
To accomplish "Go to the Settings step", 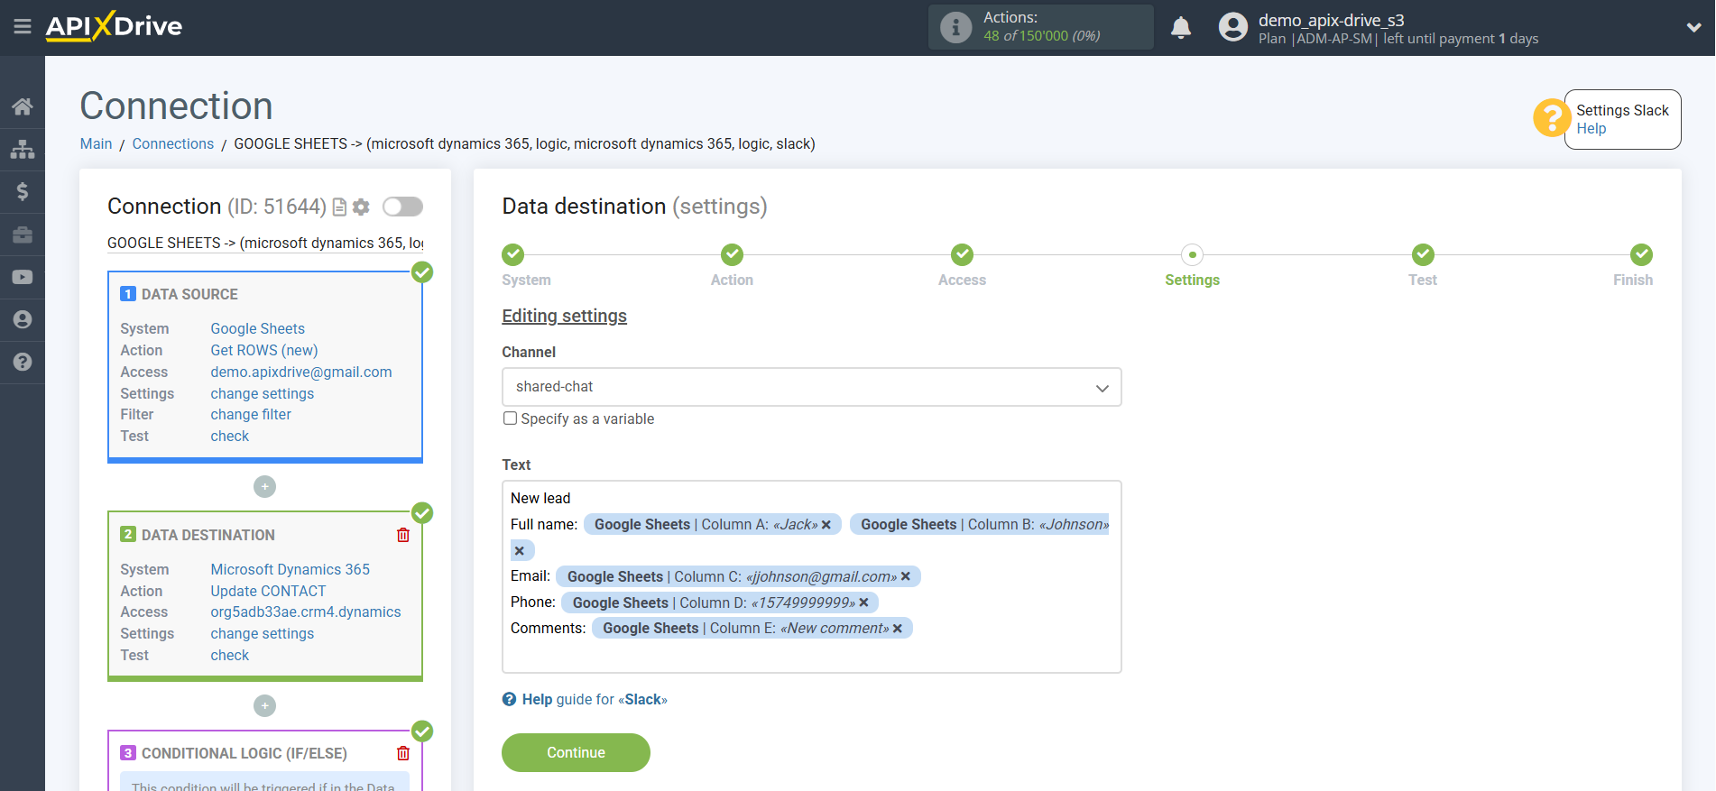I will [x=1192, y=254].
